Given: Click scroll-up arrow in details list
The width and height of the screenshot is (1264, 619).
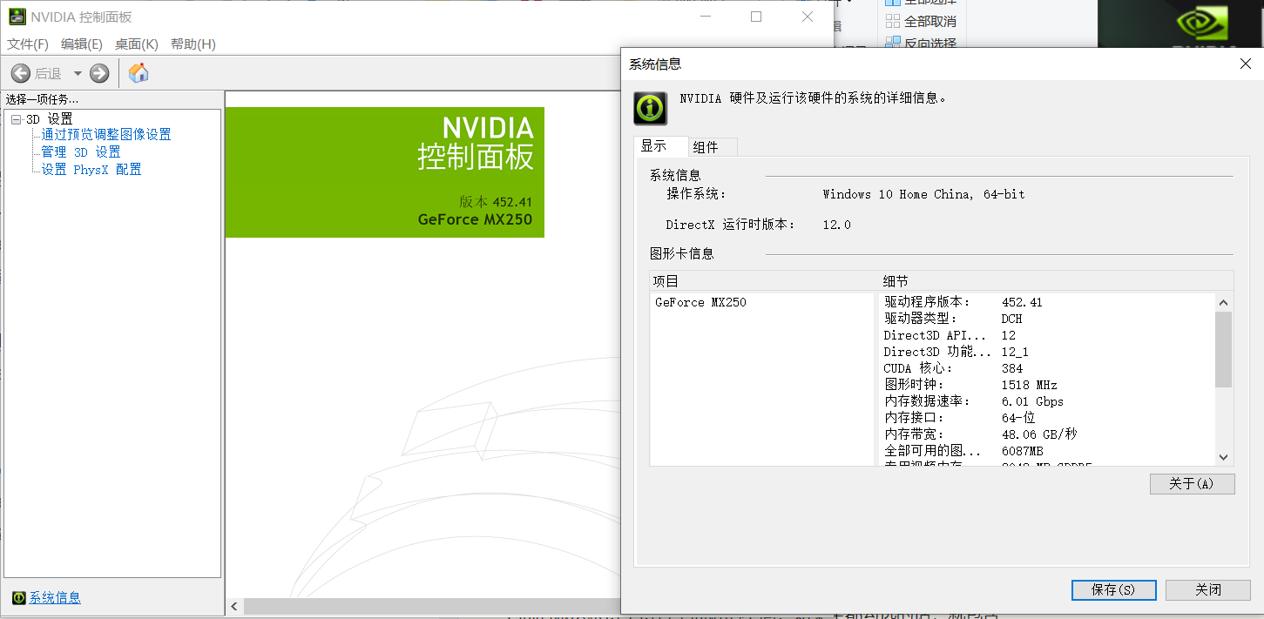Looking at the screenshot, I should (x=1223, y=302).
